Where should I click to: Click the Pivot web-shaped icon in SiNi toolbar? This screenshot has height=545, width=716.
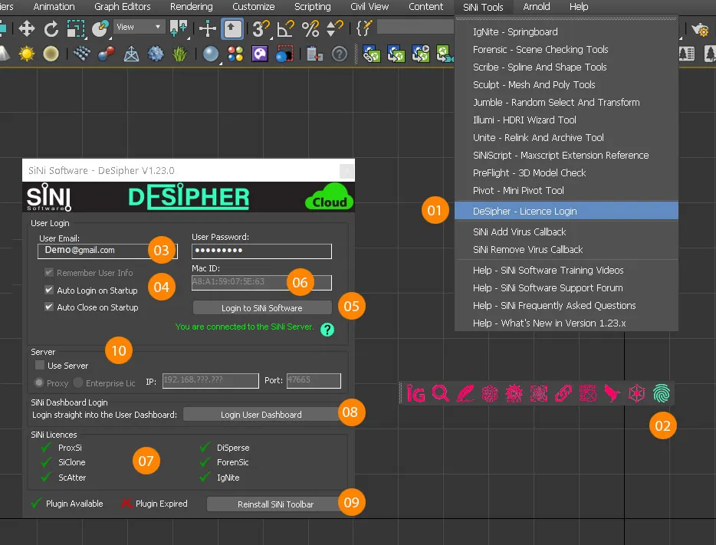(636, 393)
